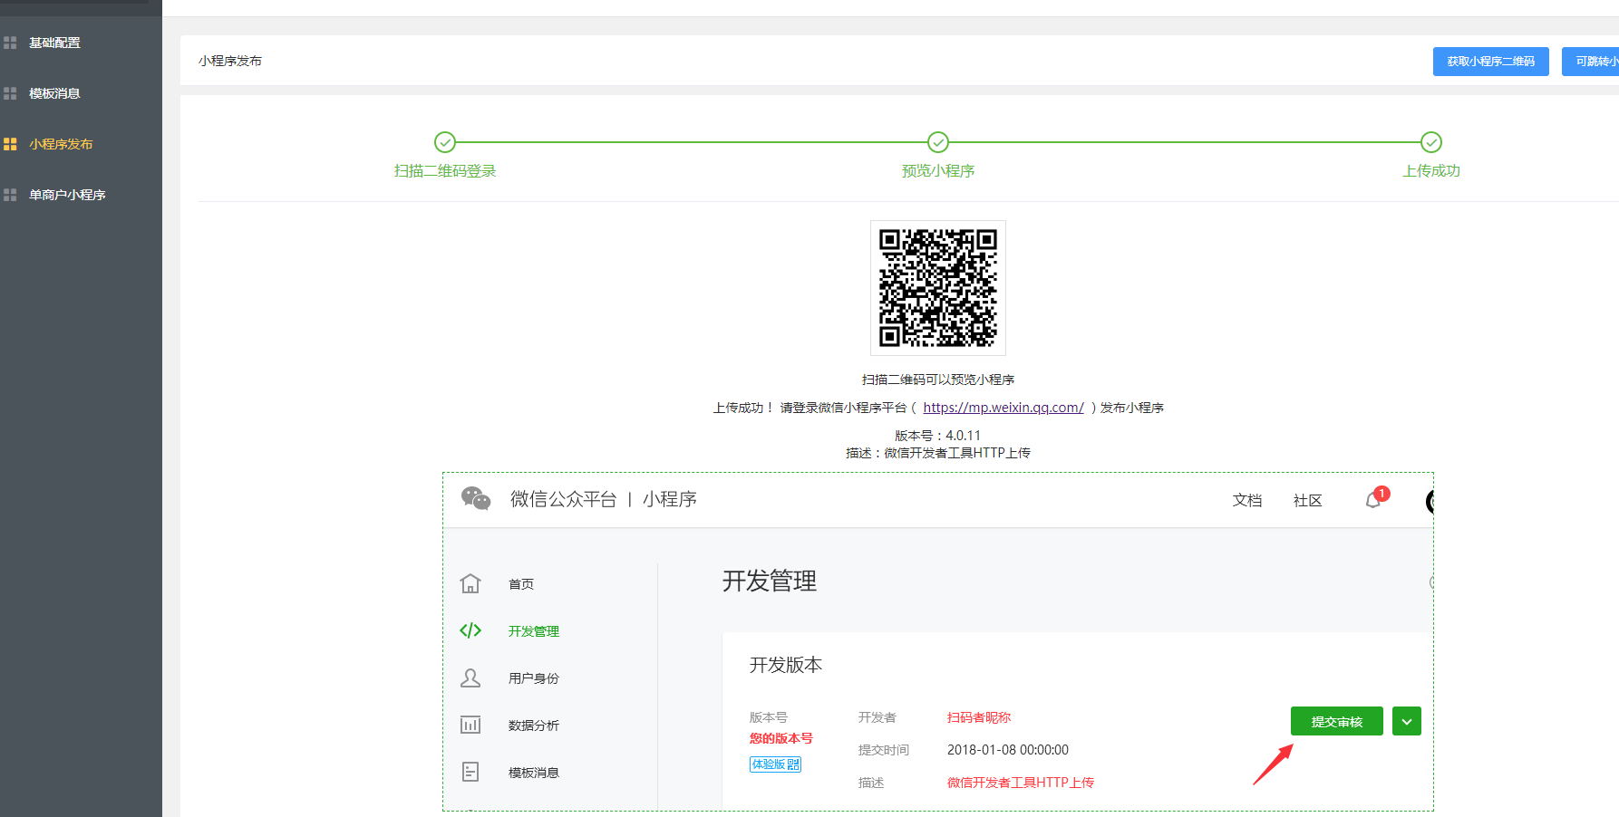Select 数据分析 menu item

[533, 726]
